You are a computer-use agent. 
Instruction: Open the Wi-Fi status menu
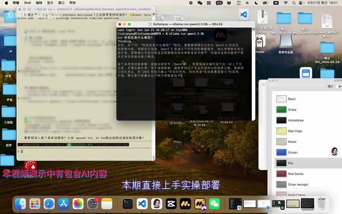click(286, 3)
